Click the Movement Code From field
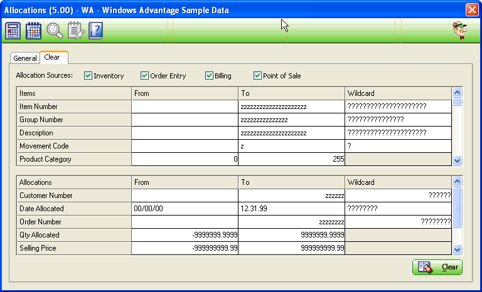 tap(185, 146)
